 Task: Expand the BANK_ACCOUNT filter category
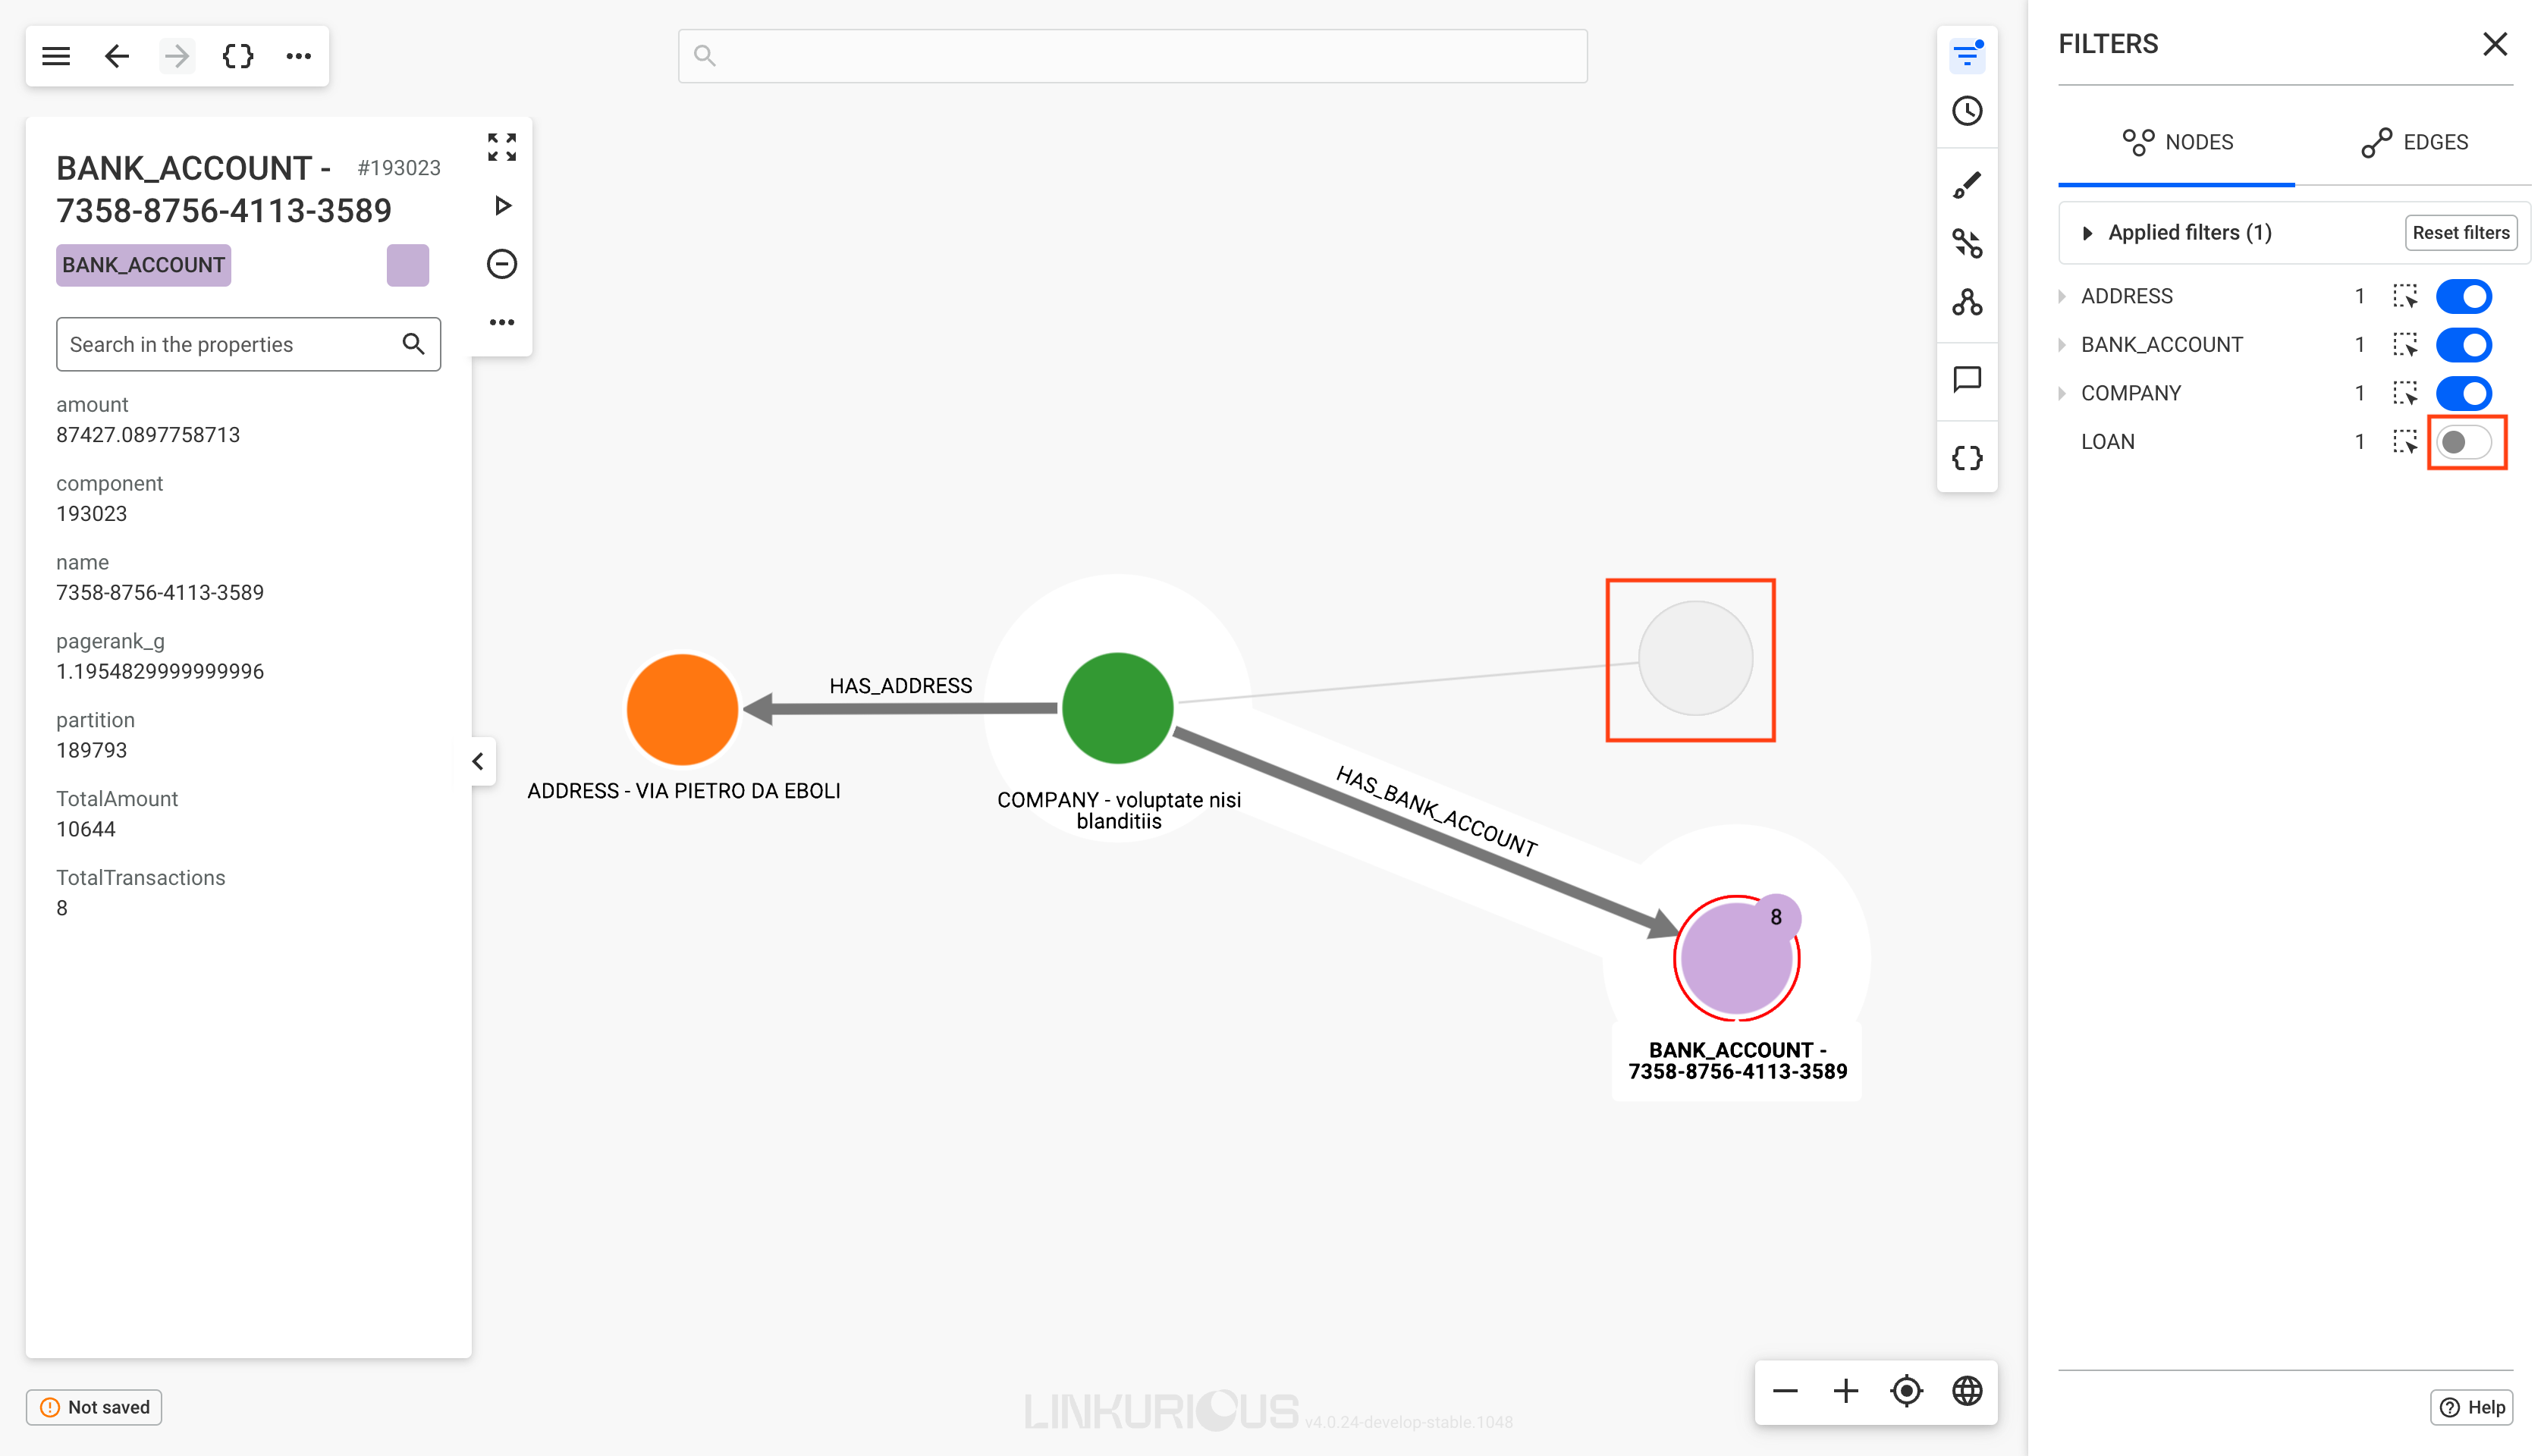coord(2062,345)
